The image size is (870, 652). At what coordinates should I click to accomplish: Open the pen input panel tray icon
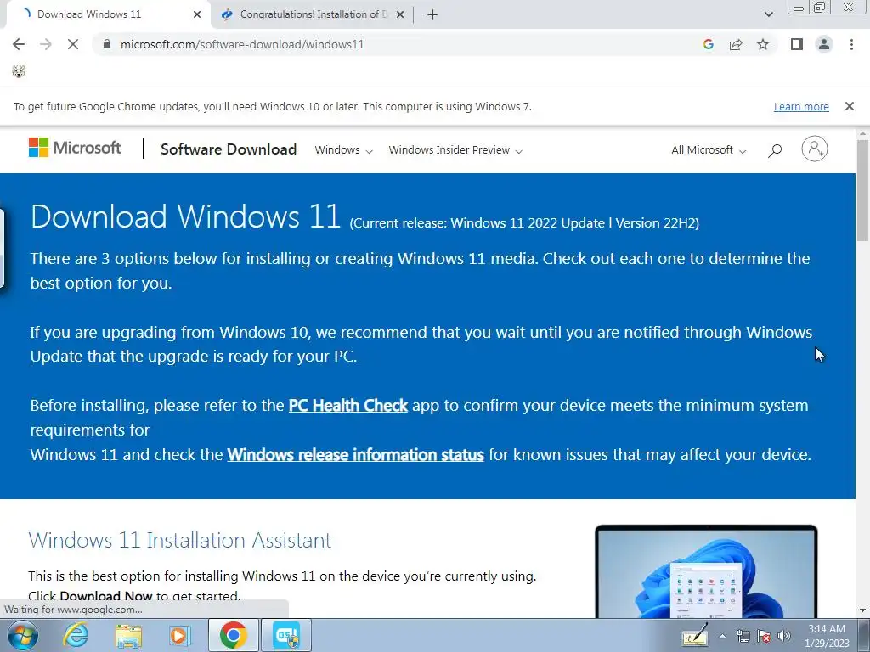pos(695,635)
